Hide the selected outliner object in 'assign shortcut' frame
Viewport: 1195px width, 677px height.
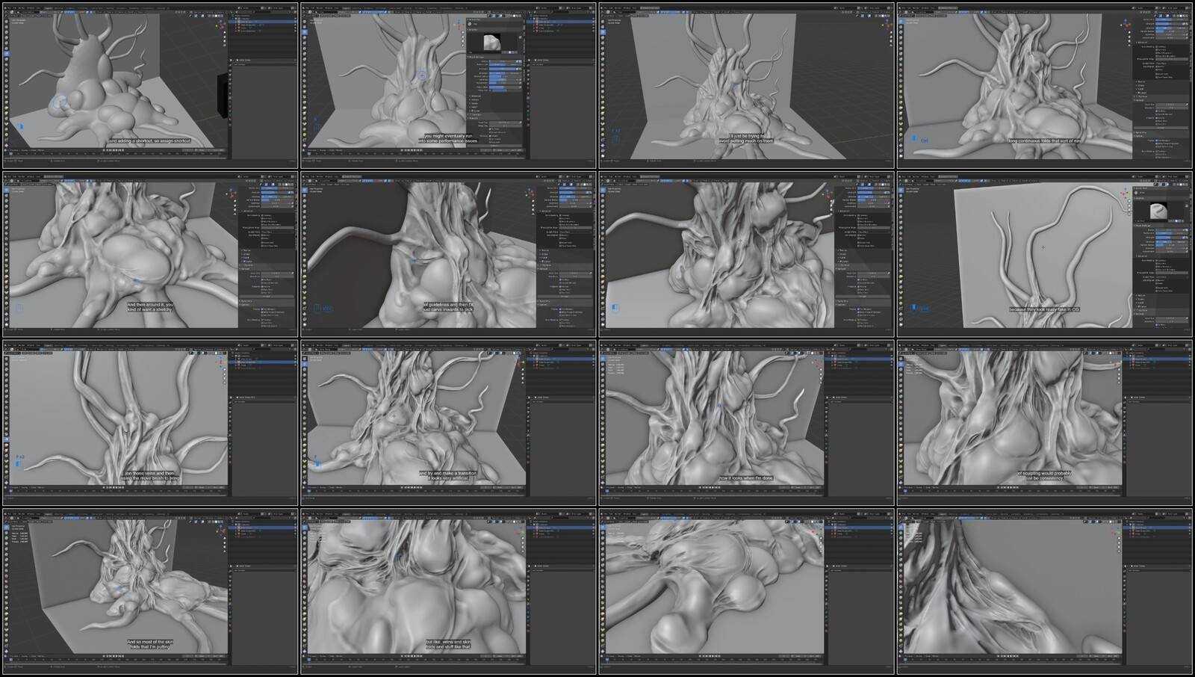pyautogui.click(x=294, y=22)
